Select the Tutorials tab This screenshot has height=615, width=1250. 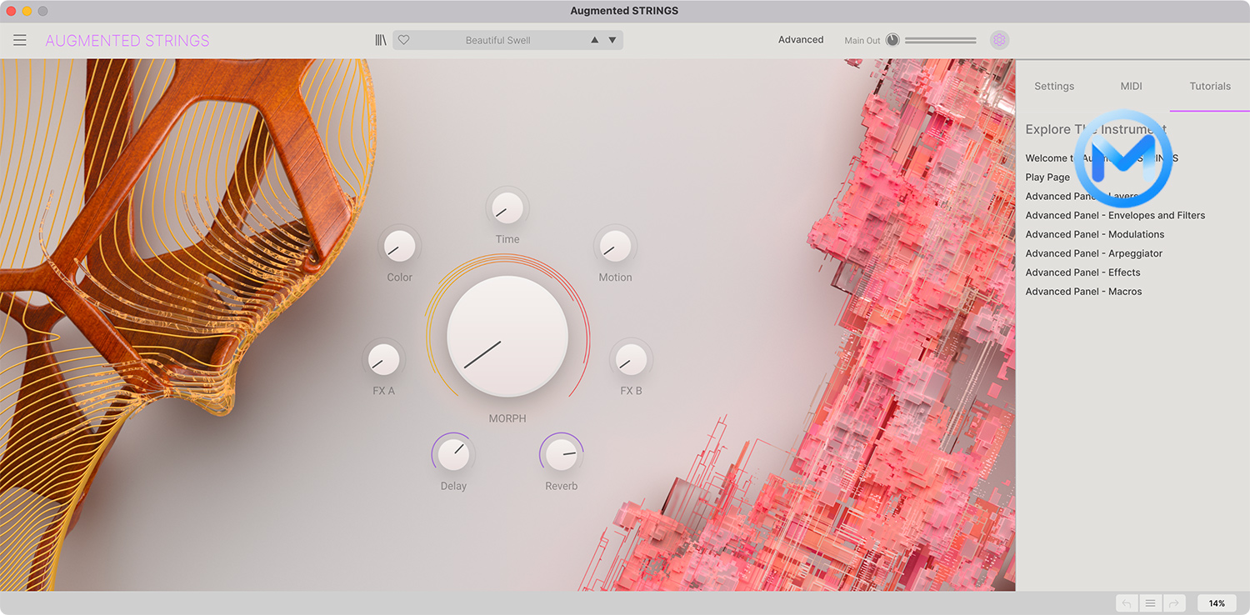point(1210,86)
